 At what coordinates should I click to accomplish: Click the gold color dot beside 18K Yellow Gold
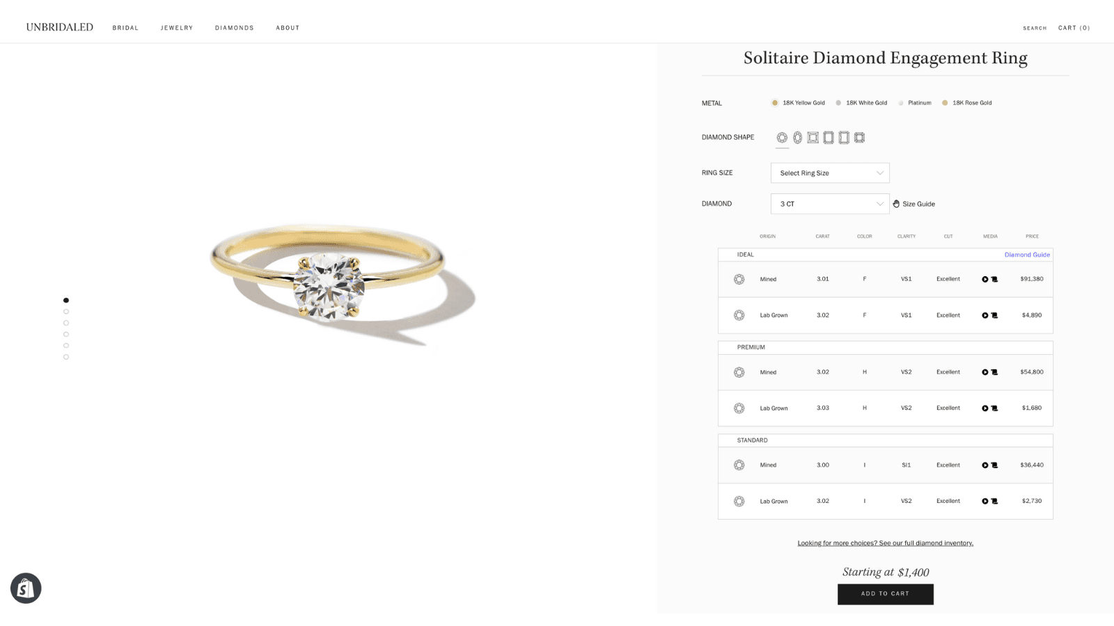pos(774,102)
